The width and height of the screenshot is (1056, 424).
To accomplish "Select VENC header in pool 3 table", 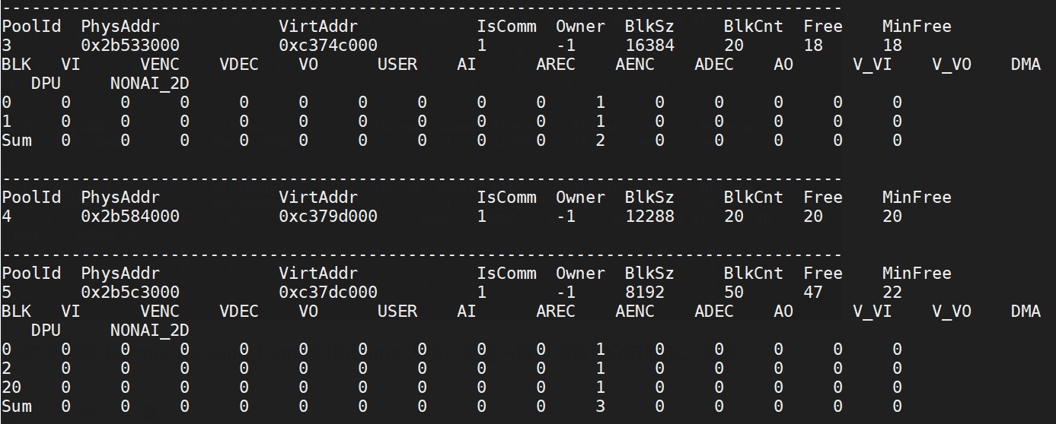I will (160, 65).
